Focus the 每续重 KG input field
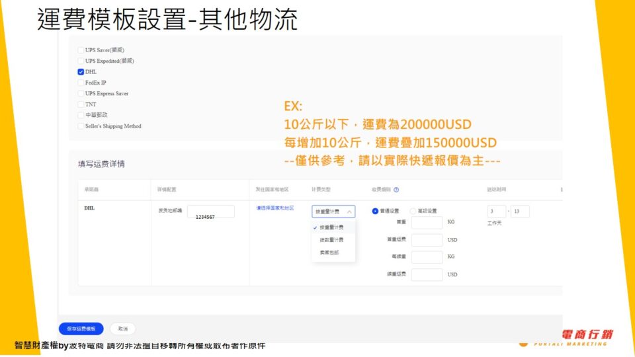Screen dimensions: 635x357 [x=427, y=257]
